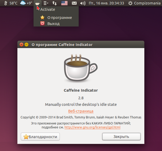162x151 pixels.
Task: Open the Веб-страница link
Action: pos(81,111)
